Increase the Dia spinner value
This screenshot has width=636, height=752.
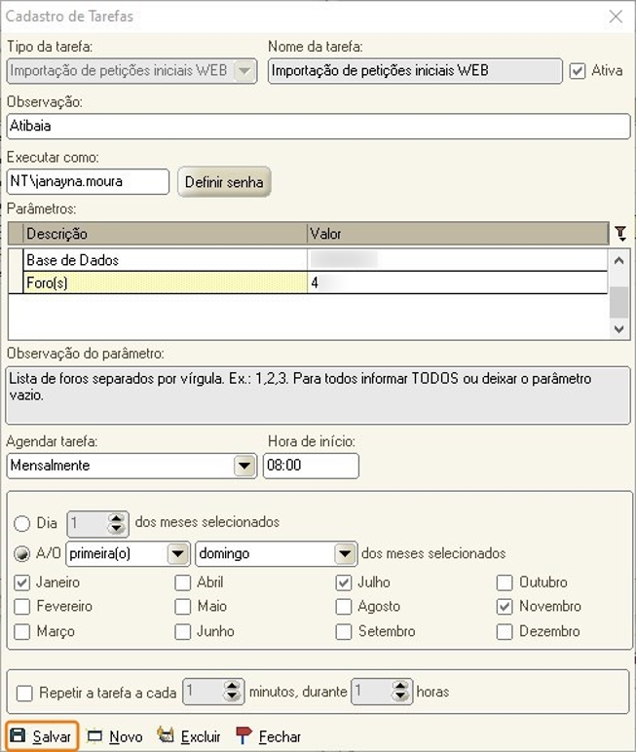[117, 518]
